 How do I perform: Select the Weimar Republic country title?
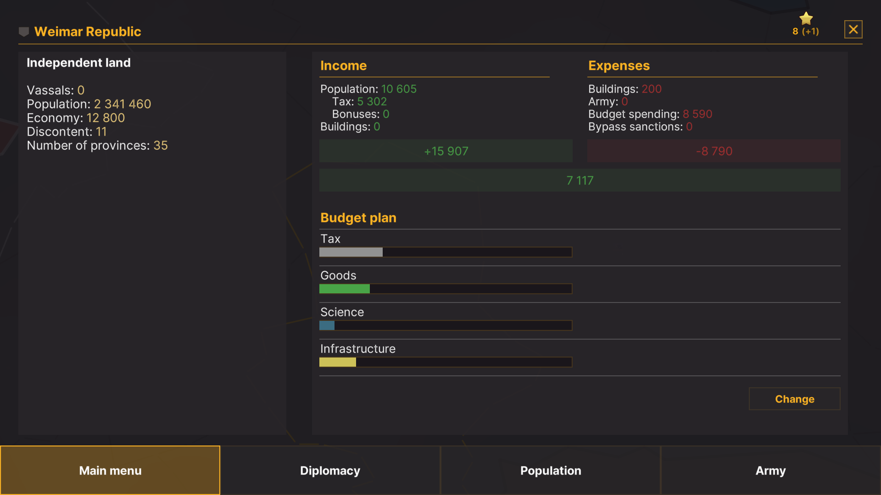click(x=88, y=32)
